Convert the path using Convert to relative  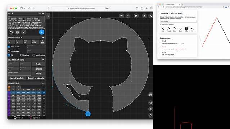pyautogui.click(x=17, y=78)
